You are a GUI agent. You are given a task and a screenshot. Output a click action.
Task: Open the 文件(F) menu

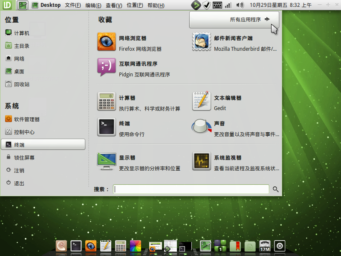[73, 5]
